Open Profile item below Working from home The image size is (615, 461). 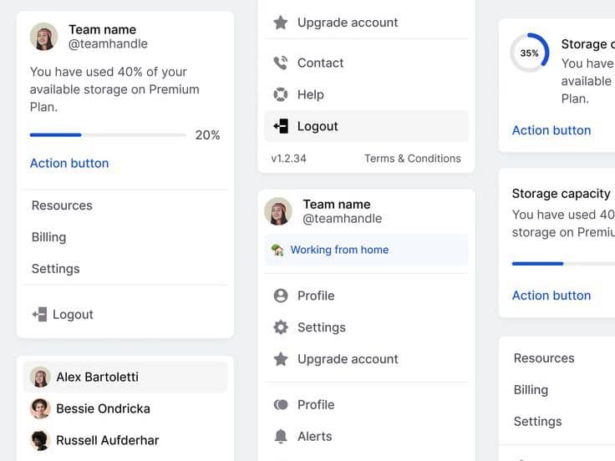[366, 296]
